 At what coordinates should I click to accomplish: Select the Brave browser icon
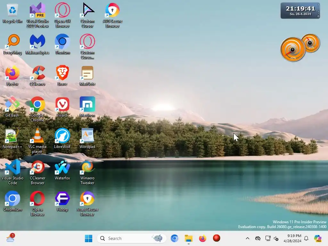pos(62,76)
